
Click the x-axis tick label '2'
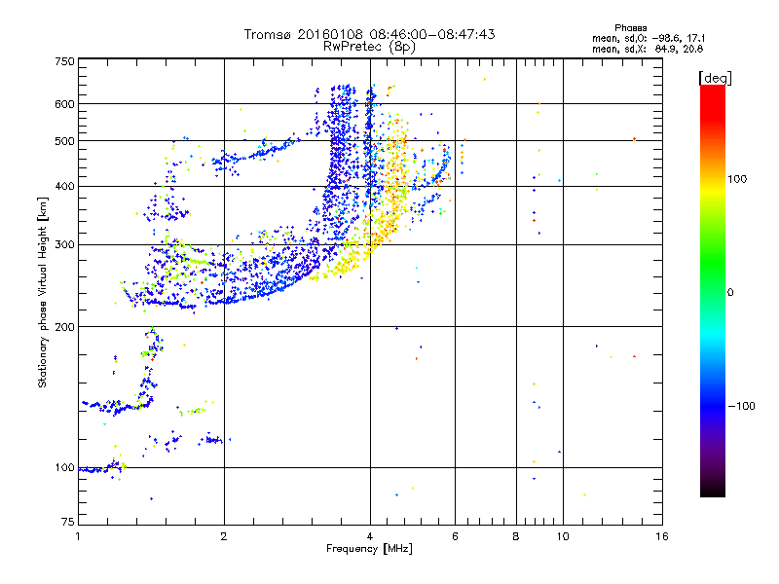click(224, 537)
